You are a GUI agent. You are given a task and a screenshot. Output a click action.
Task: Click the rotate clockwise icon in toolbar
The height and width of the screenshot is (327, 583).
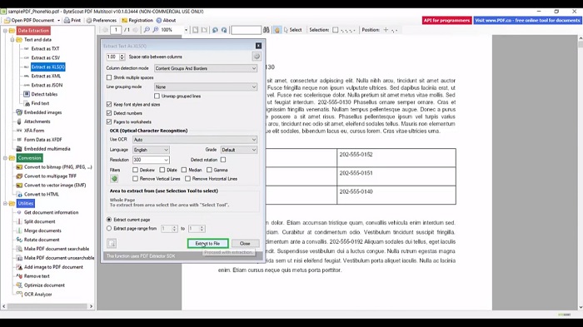[x=224, y=30]
